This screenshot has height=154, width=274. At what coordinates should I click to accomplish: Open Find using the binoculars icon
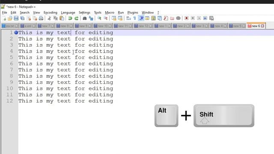85,18
